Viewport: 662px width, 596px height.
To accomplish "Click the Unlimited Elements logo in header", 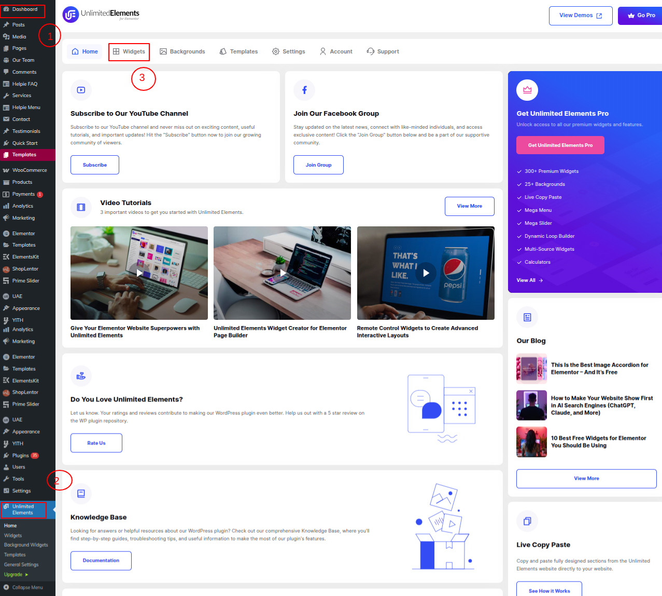I will 101,15.
